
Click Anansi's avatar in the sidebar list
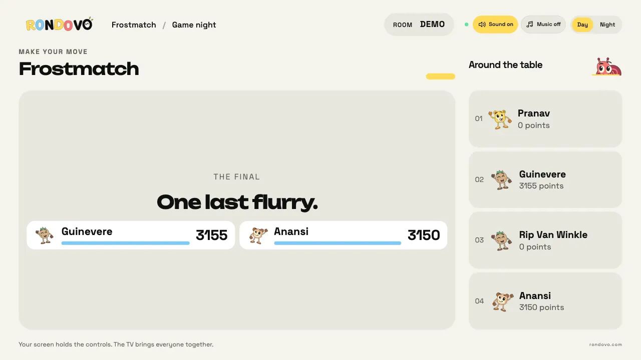(502, 301)
